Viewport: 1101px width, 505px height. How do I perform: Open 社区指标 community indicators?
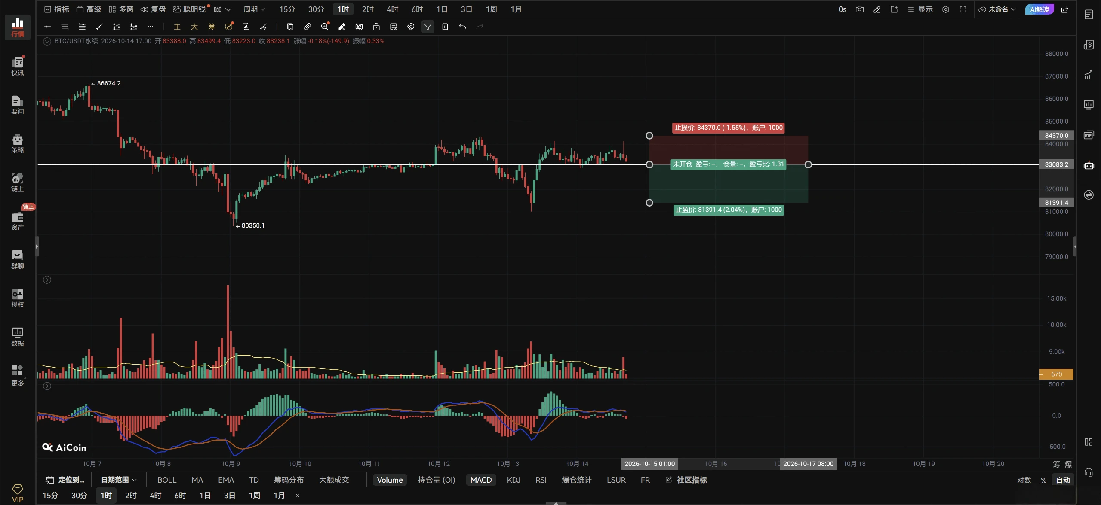(686, 480)
